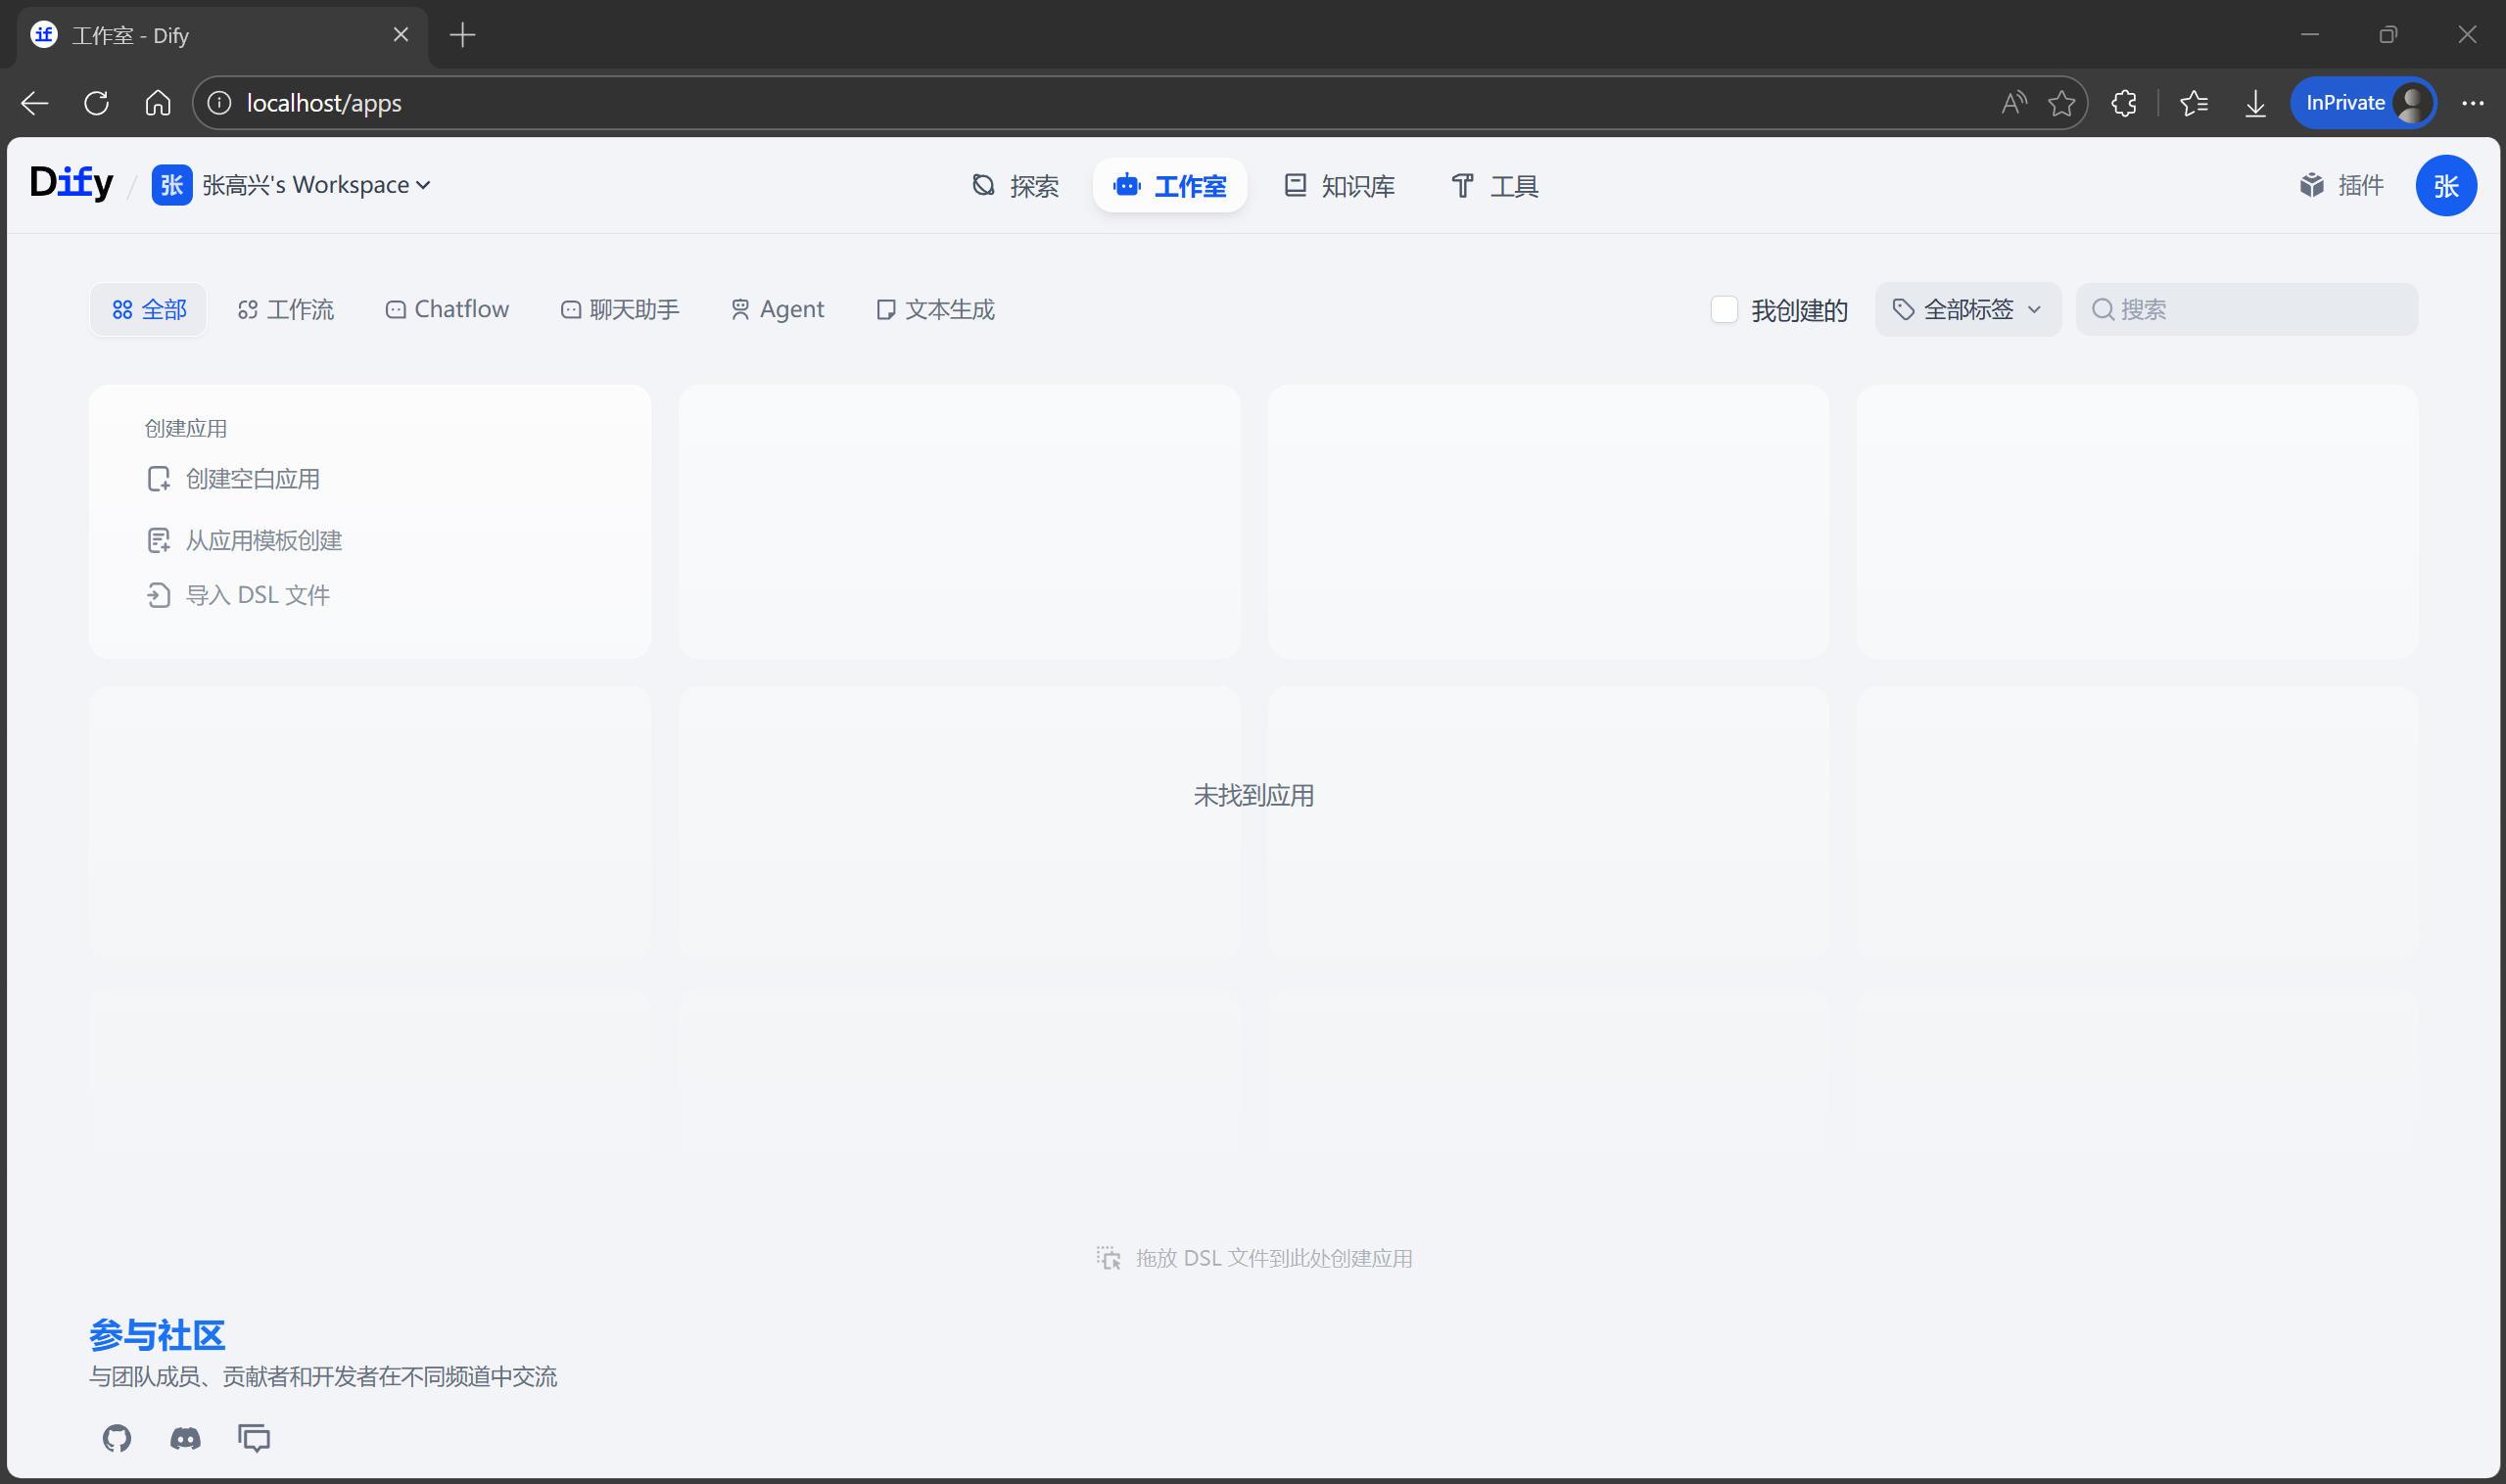2506x1484 pixels.
Task: Click the 张 user avatar
Action: tap(2445, 185)
